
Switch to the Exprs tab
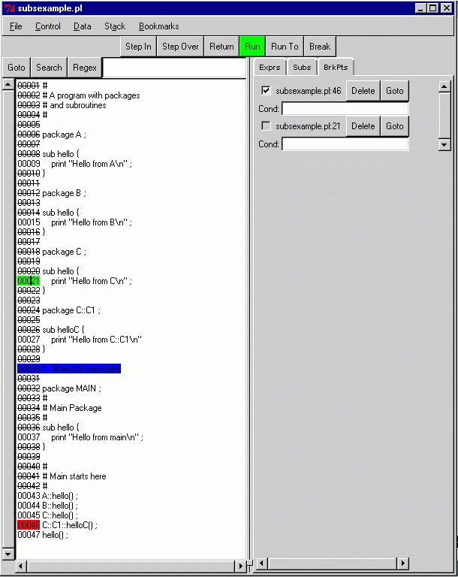point(270,68)
